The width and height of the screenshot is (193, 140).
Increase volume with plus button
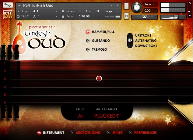coord(184,17)
